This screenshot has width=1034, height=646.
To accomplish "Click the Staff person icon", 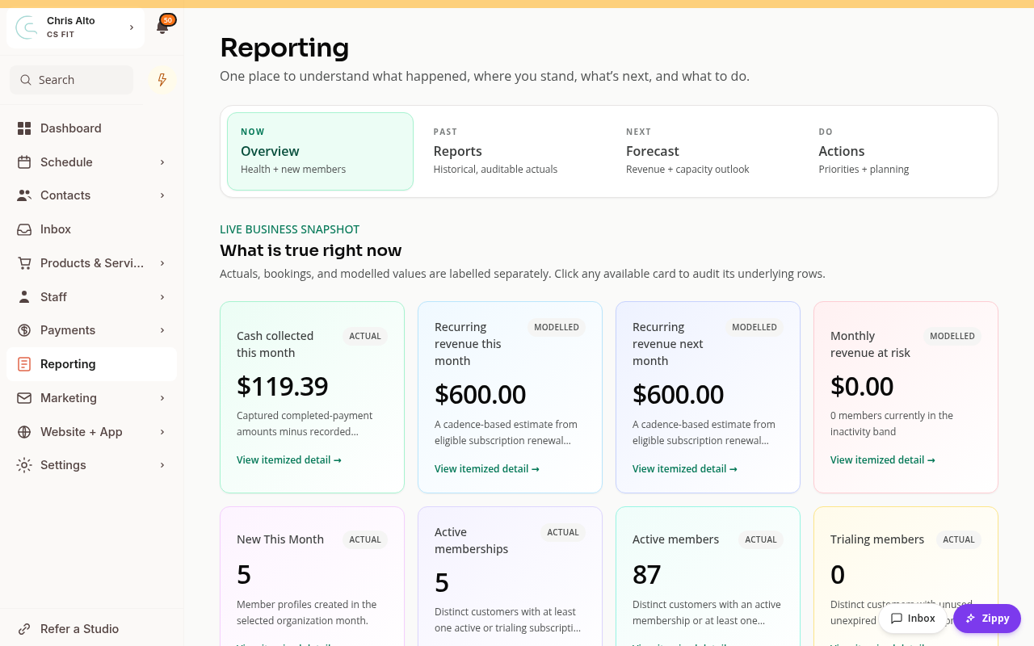I will tap(24, 297).
